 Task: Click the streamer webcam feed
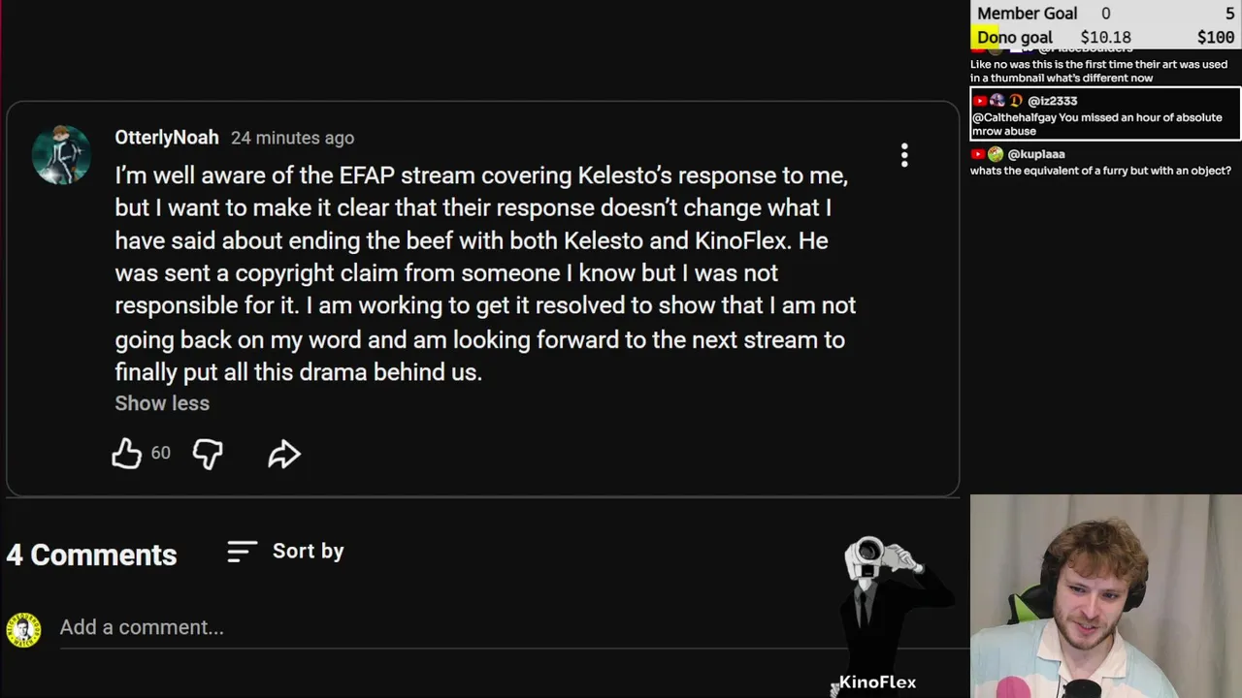tap(1105, 596)
